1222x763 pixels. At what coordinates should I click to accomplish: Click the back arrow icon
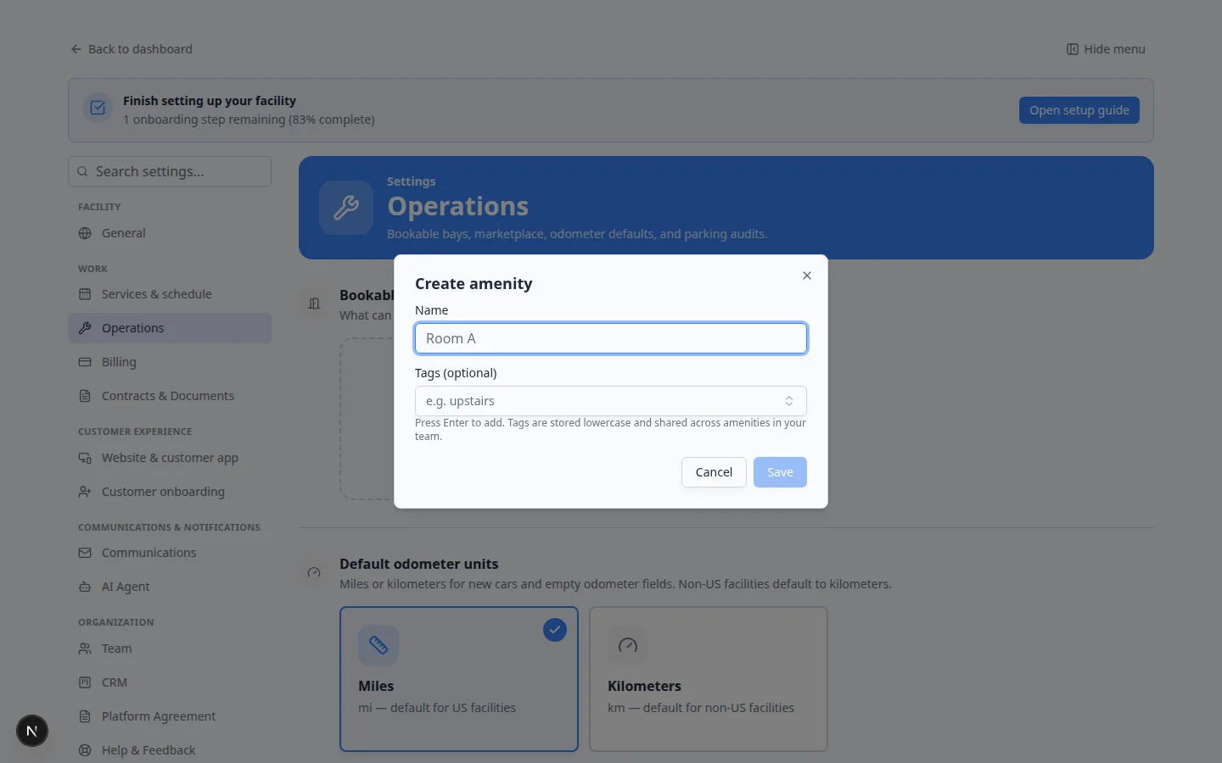76,49
